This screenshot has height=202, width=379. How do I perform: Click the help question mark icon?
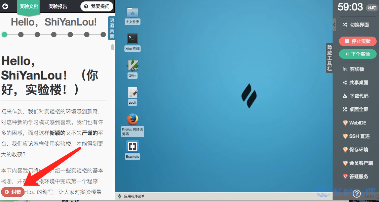point(357,193)
